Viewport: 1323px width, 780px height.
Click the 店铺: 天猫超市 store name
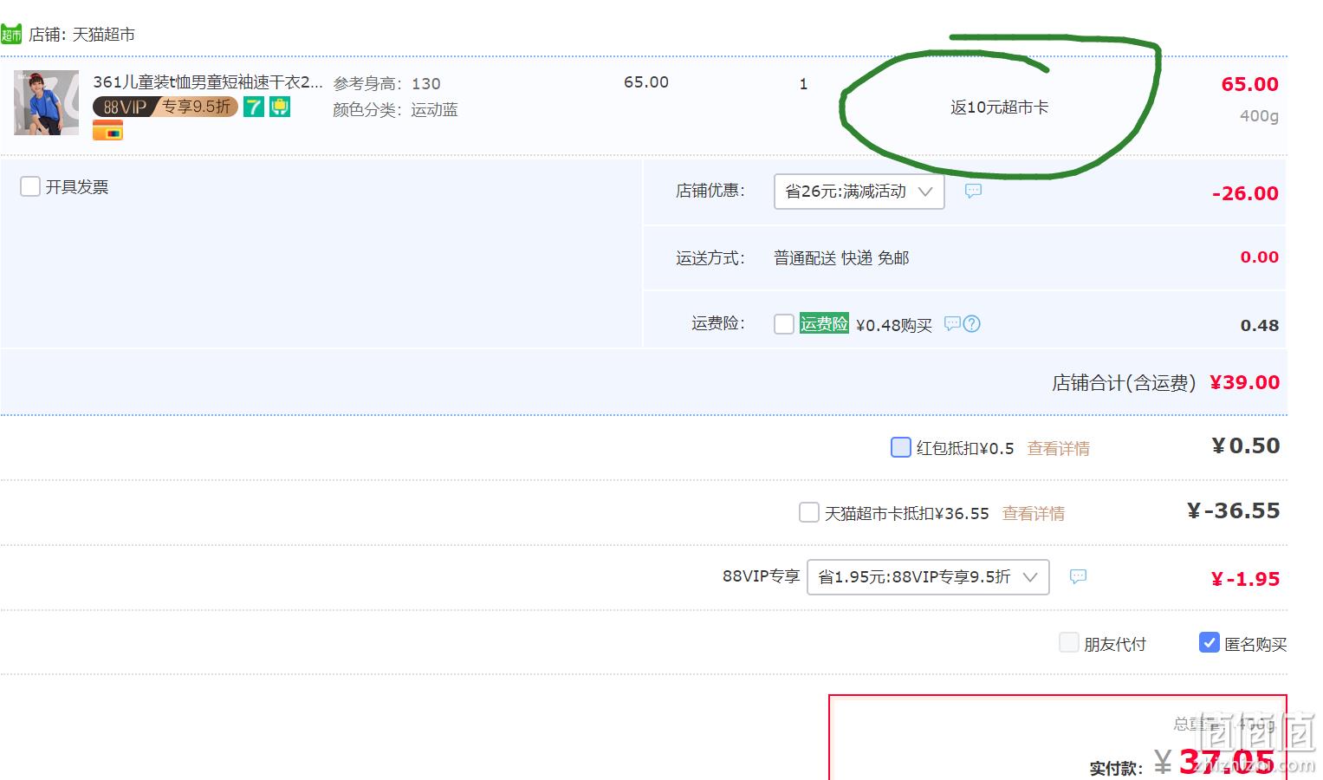(x=81, y=35)
